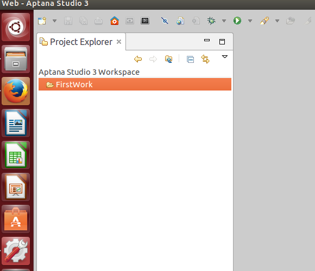Open Ubuntu Software Center dock icon
The image size is (315, 271).
click(16, 219)
